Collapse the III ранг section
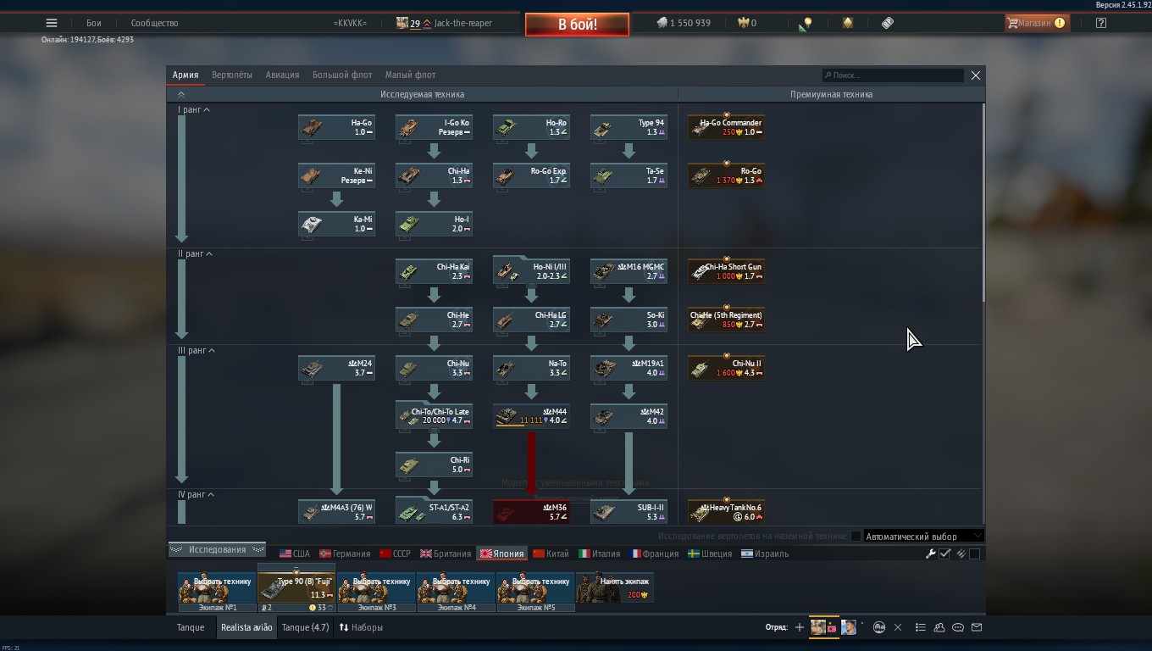This screenshot has width=1152, height=651. pos(197,350)
